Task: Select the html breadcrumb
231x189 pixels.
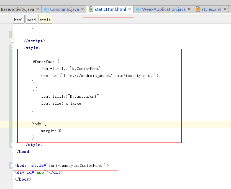Action: [x=19, y=20]
